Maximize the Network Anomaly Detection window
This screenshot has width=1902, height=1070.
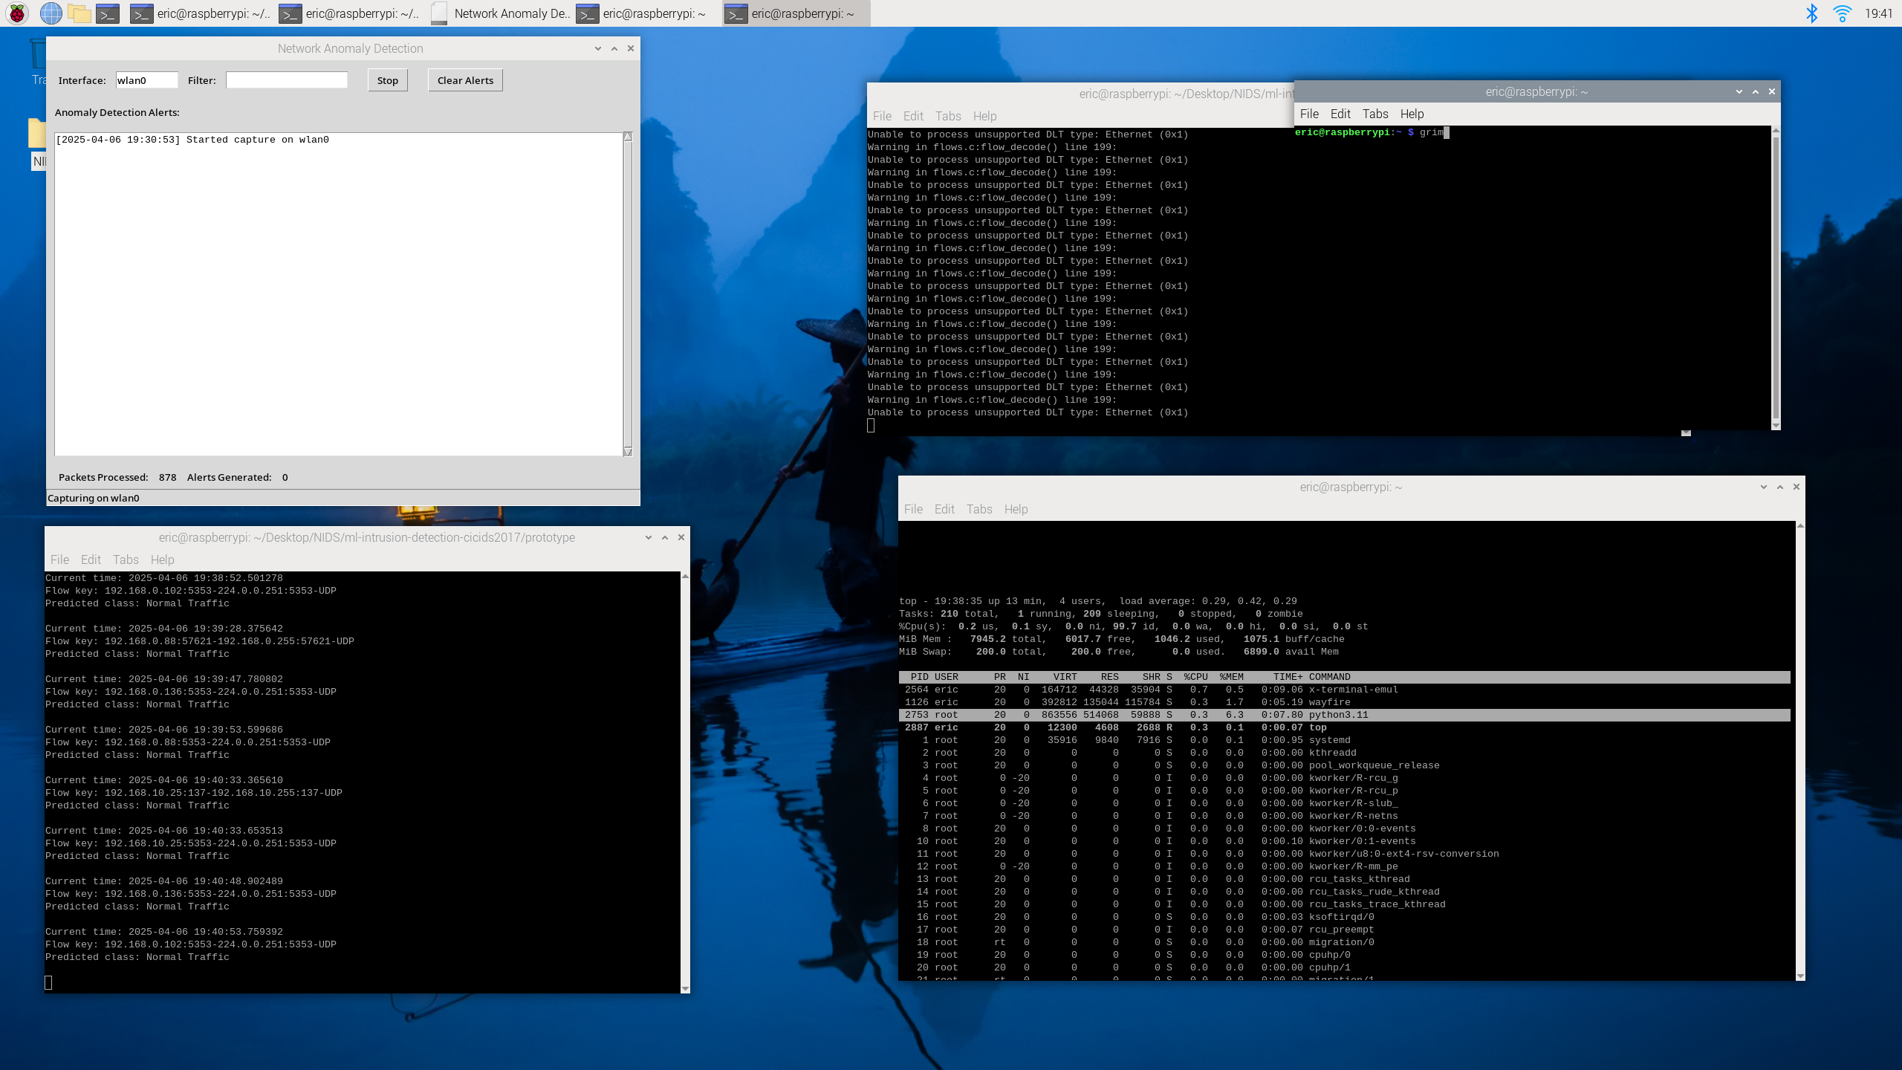614,48
